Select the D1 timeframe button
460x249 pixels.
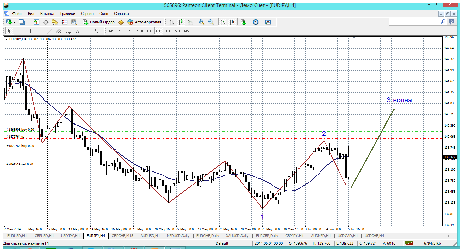pyautogui.click(x=168, y=31)
